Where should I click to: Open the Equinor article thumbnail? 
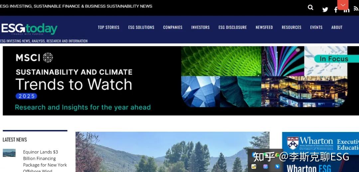point(9,152)
